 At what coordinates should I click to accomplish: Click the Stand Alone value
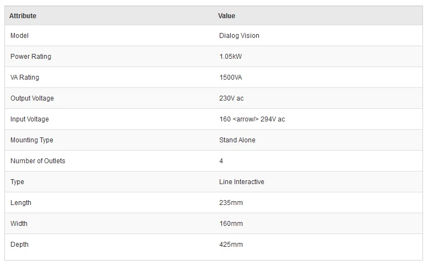237,140
